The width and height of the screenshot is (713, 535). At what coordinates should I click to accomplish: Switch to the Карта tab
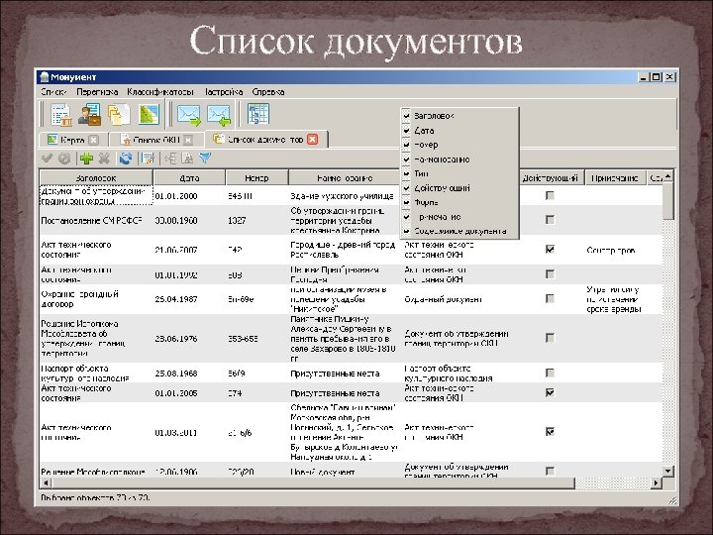click(x=72, y=140)
